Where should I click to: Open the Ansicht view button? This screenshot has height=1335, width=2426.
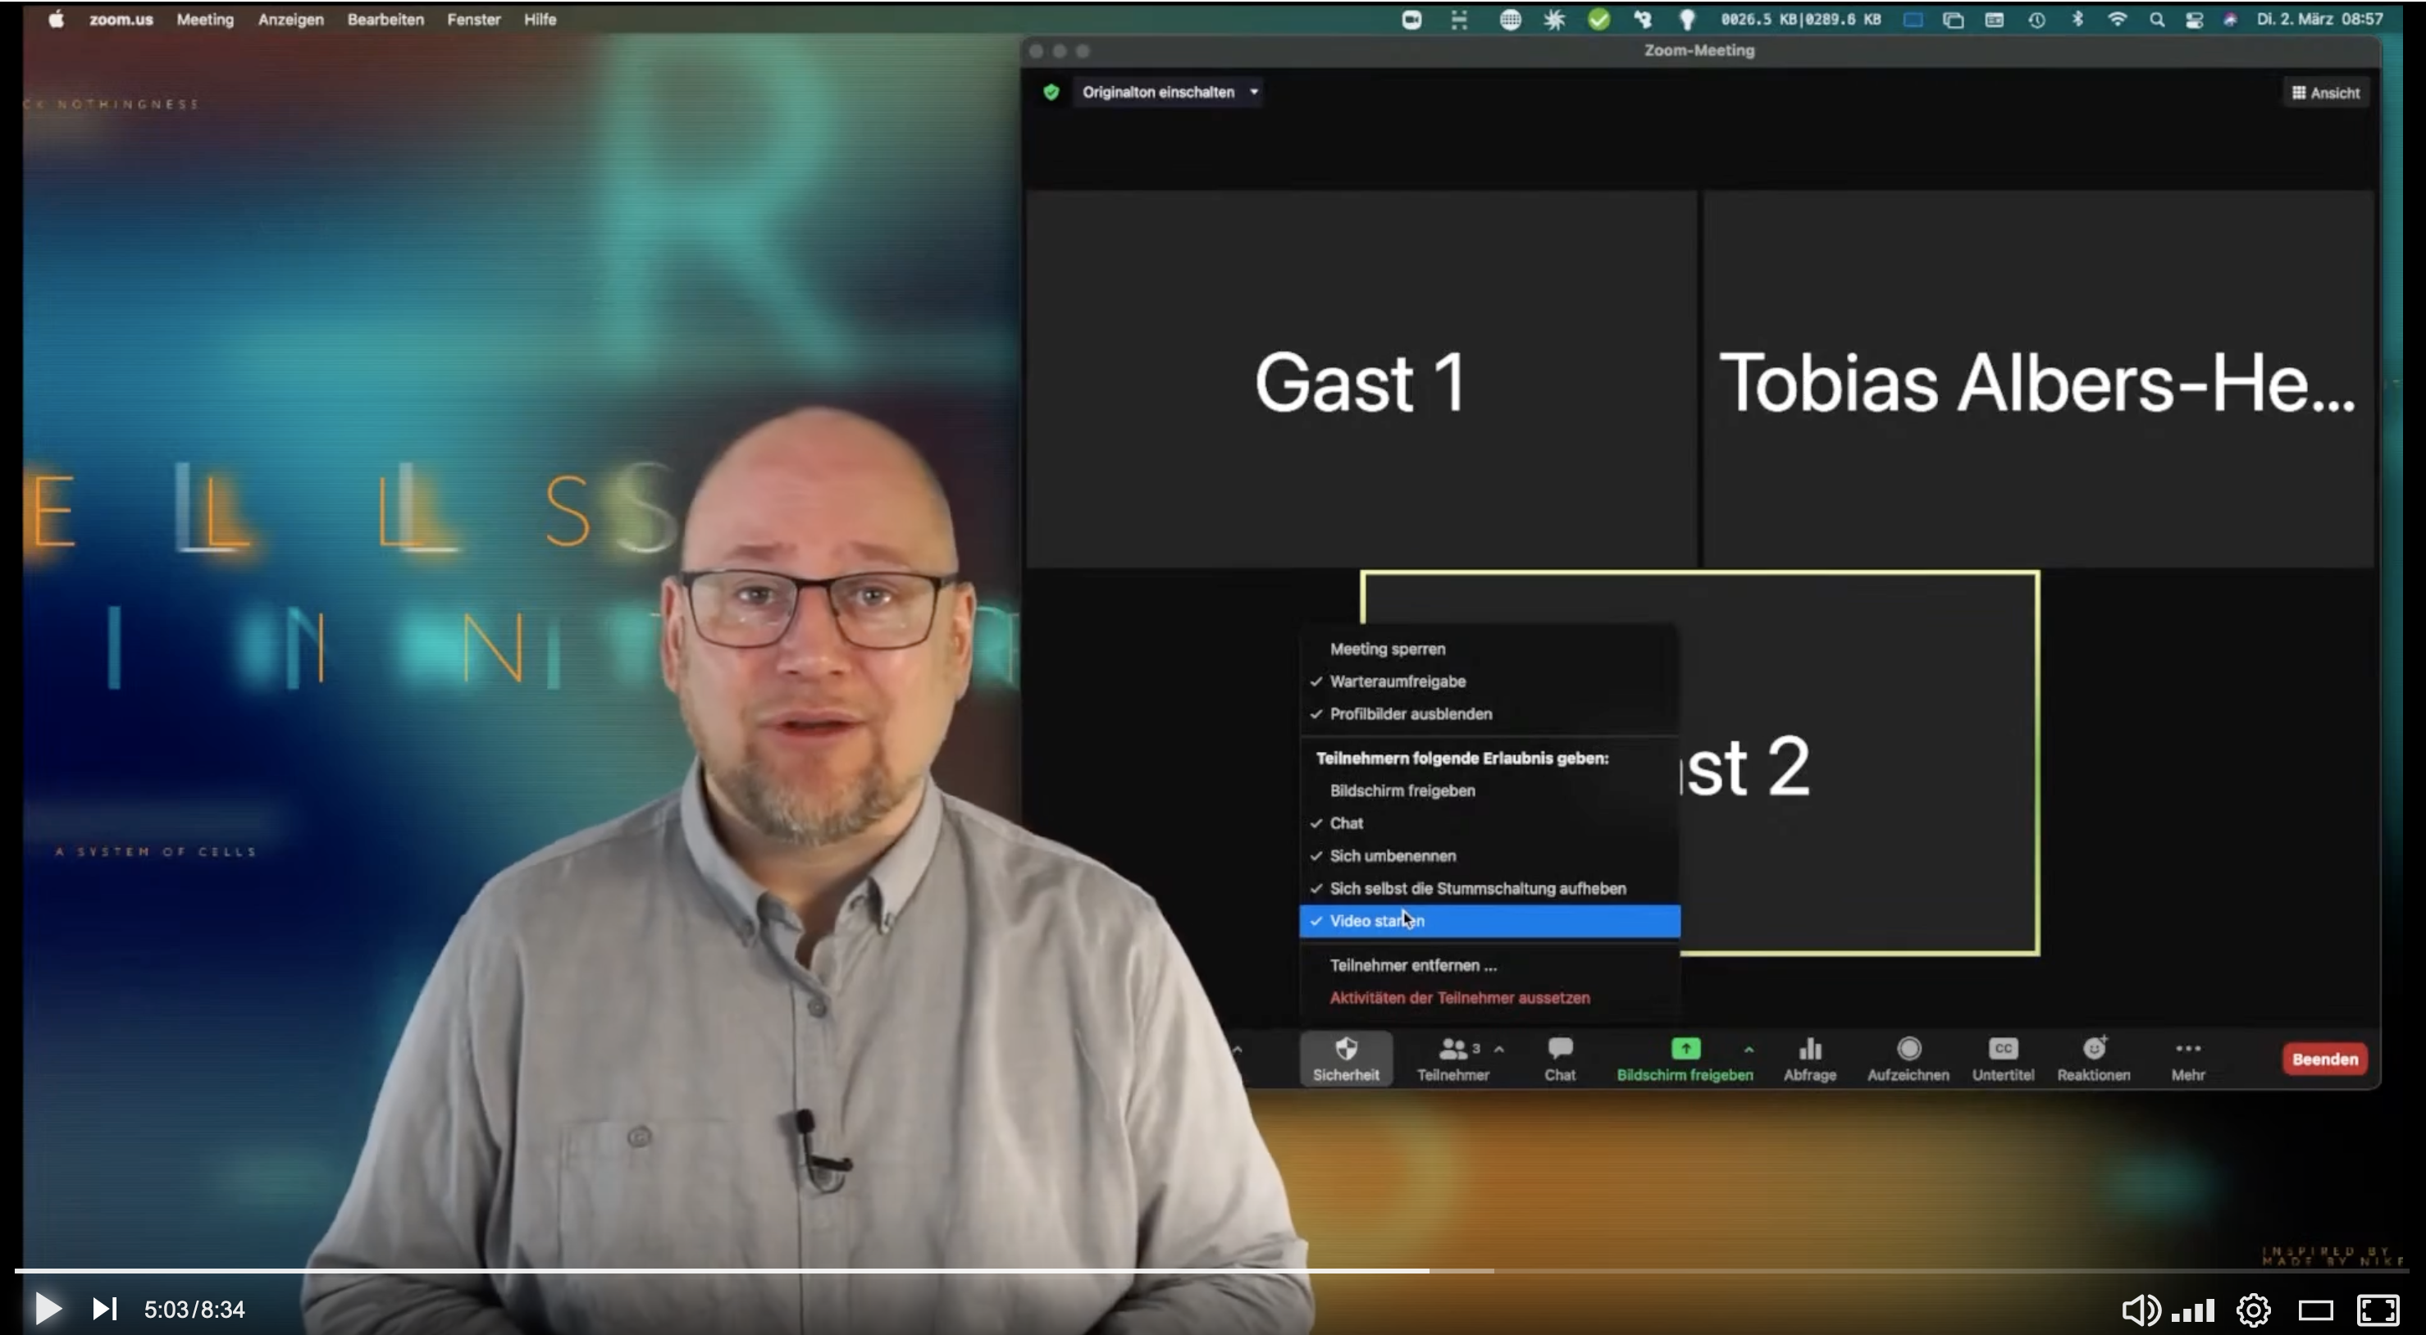click(x=2325, y=93)
